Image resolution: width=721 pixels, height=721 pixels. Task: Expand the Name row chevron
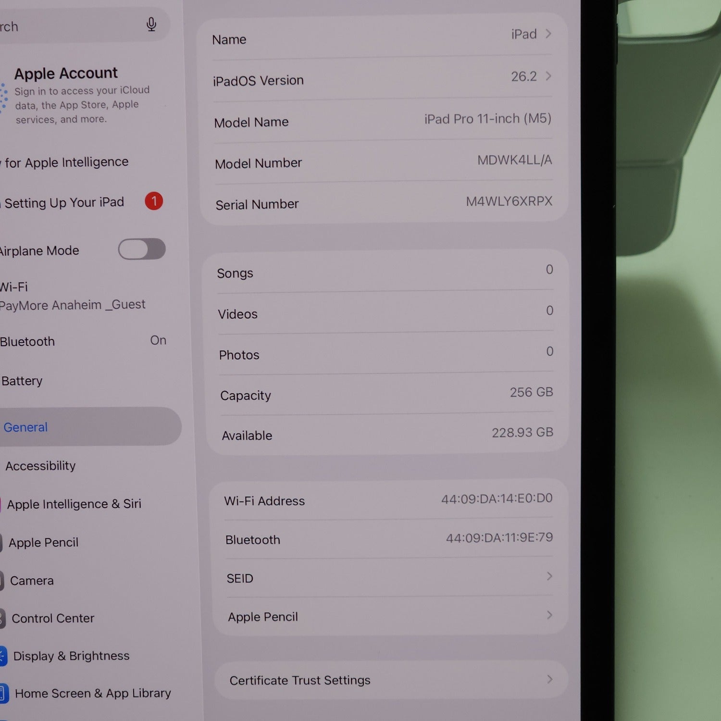click(x=548, y=34)
